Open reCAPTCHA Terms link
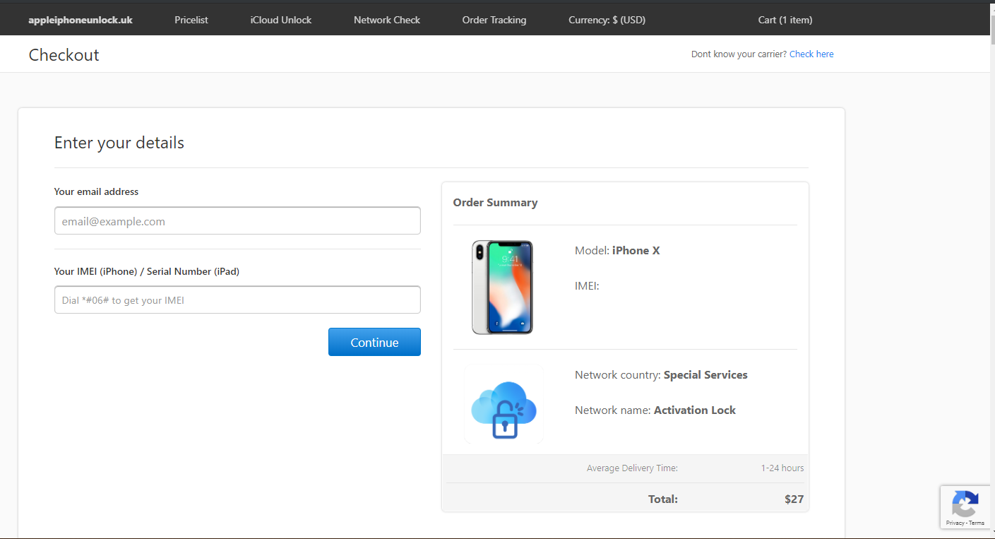Viewport: 995px width, 539px height. [977, 523]
